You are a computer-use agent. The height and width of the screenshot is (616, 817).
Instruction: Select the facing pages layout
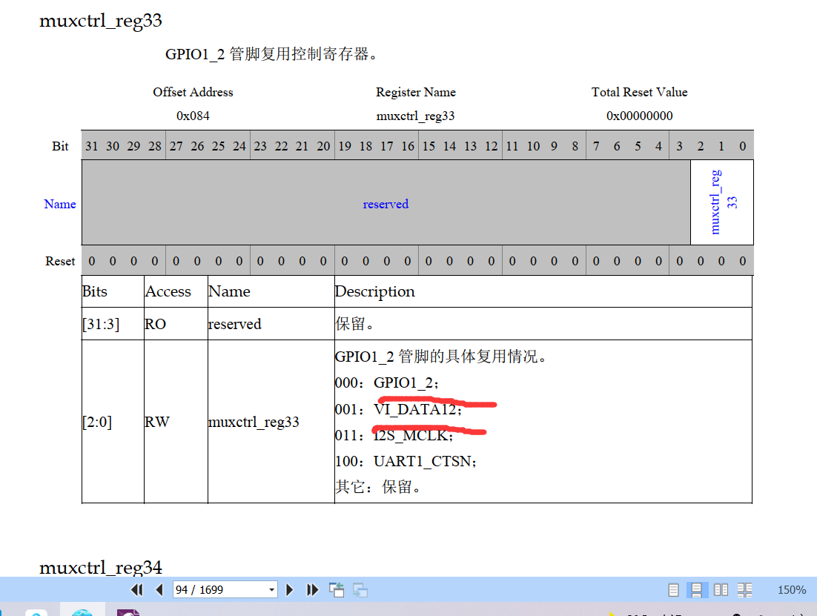(x=721, y=589)
